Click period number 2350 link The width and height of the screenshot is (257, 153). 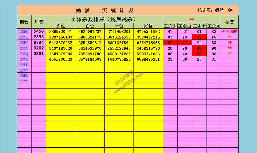[24, 32]
